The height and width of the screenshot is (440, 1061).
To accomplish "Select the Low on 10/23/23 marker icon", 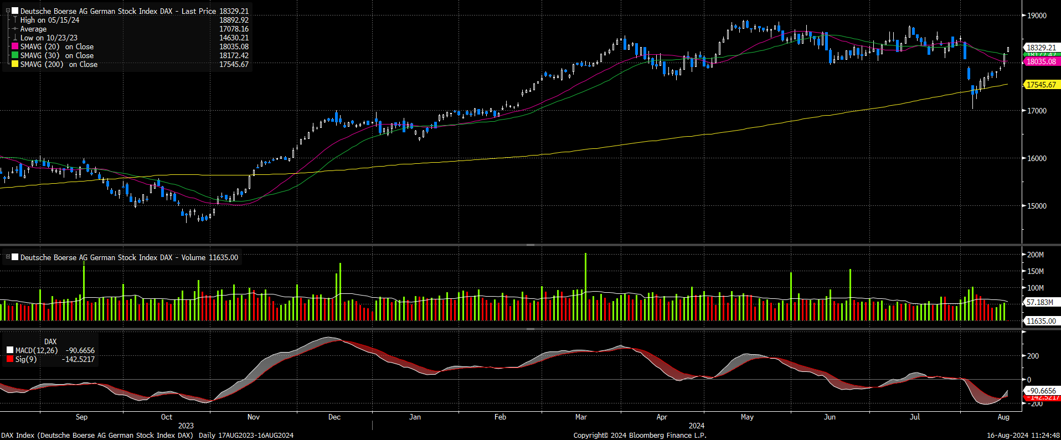I will coord(15,38).
